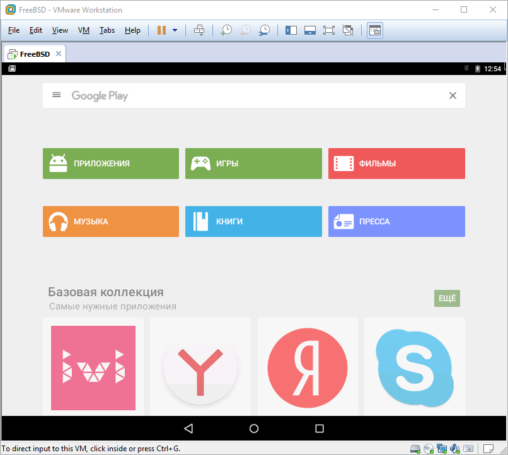Toggle the console view toolbar button

(x=375, y=30)
